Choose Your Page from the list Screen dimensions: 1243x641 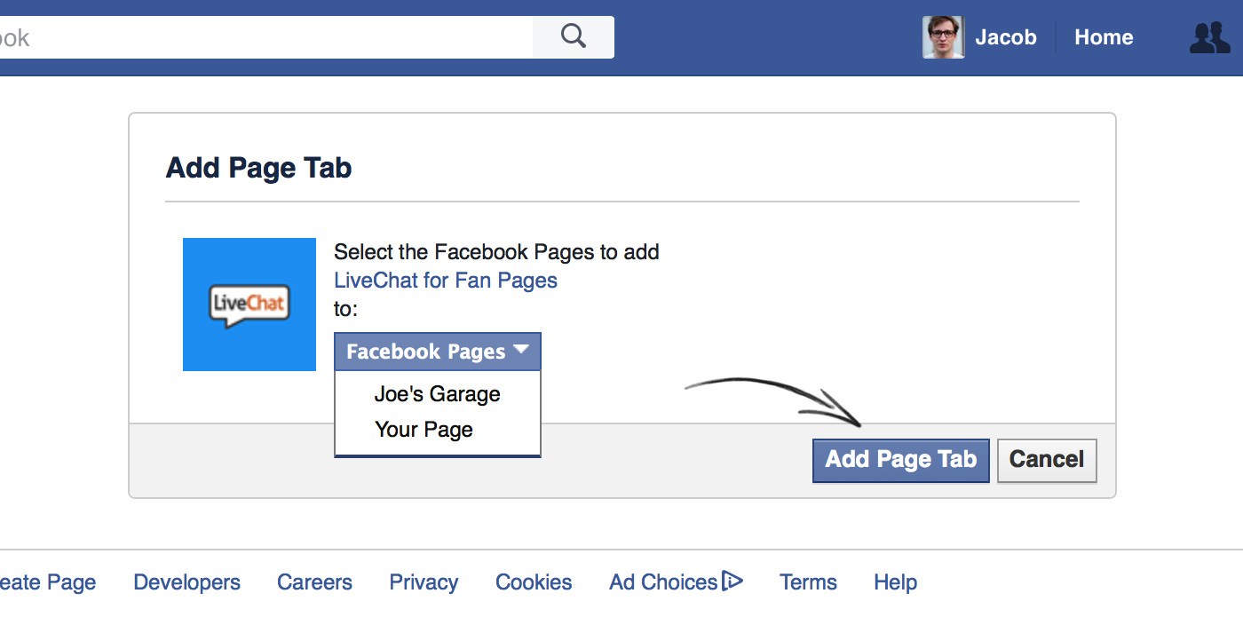(424, 430)
